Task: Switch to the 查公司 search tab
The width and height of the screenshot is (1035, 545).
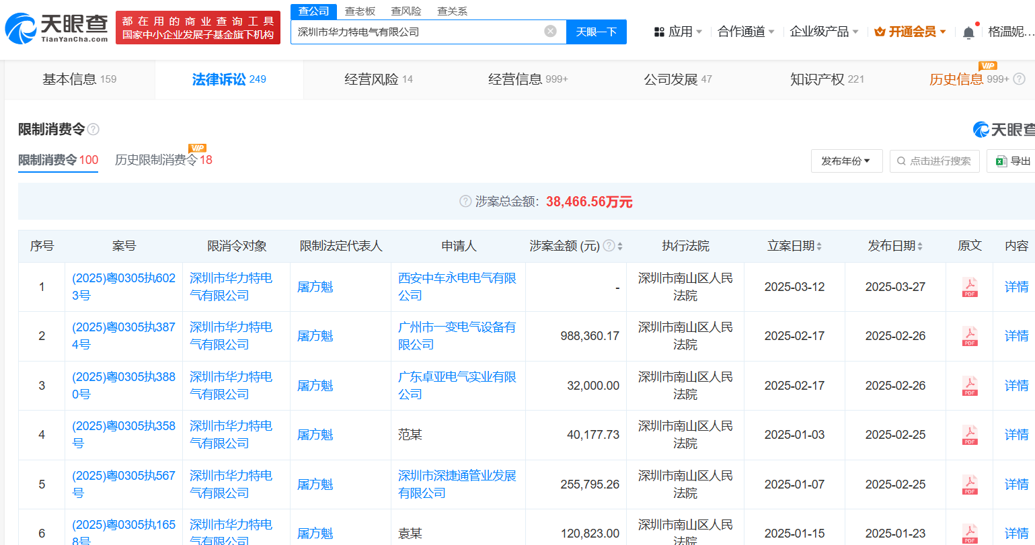Action: pyautogui.click(x=313, y=11)
